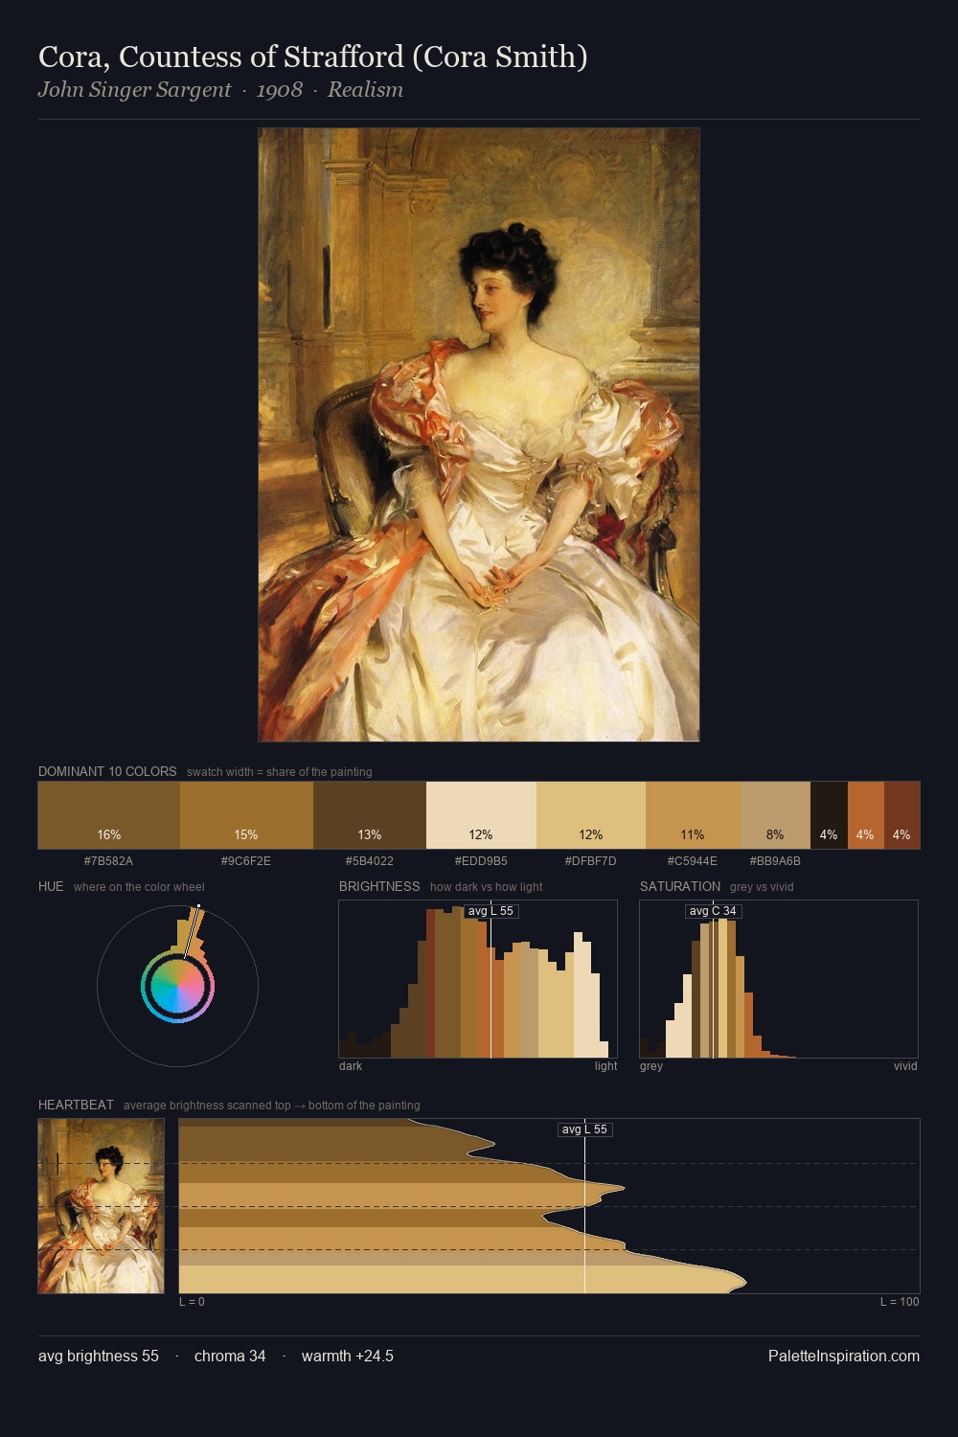The height and width of the screenshot is (1437, 958).
Task: Click hex code '#7B582A'
Action: point(108,861)
